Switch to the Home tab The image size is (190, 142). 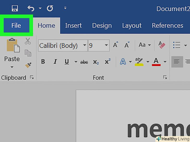click(x=46, y=25)
